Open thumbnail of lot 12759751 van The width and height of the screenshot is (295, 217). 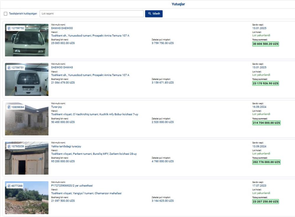[27, 79]
